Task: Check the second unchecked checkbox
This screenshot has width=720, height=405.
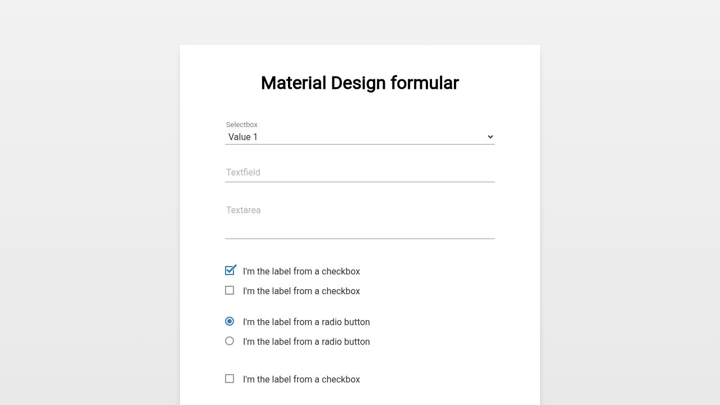Action: point(229,290)
